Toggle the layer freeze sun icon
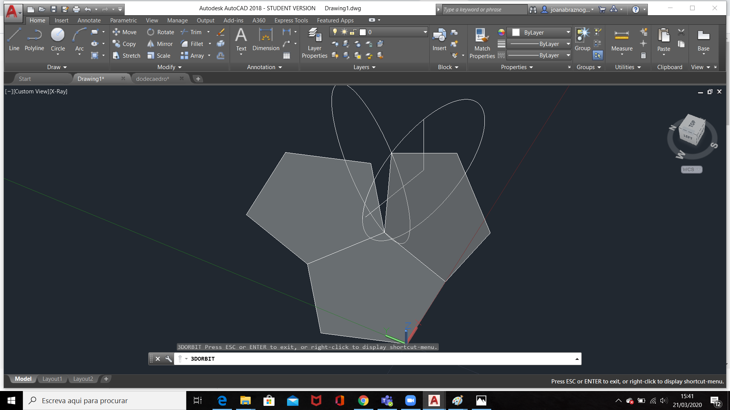Viewport: 730px width, 410px height. click(x=344, y=32)
